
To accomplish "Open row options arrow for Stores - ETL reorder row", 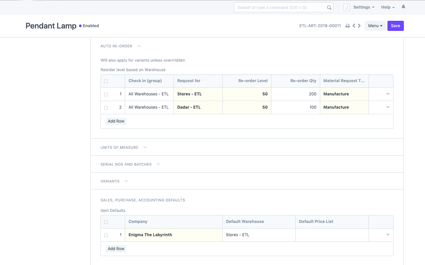I will 388,94.
